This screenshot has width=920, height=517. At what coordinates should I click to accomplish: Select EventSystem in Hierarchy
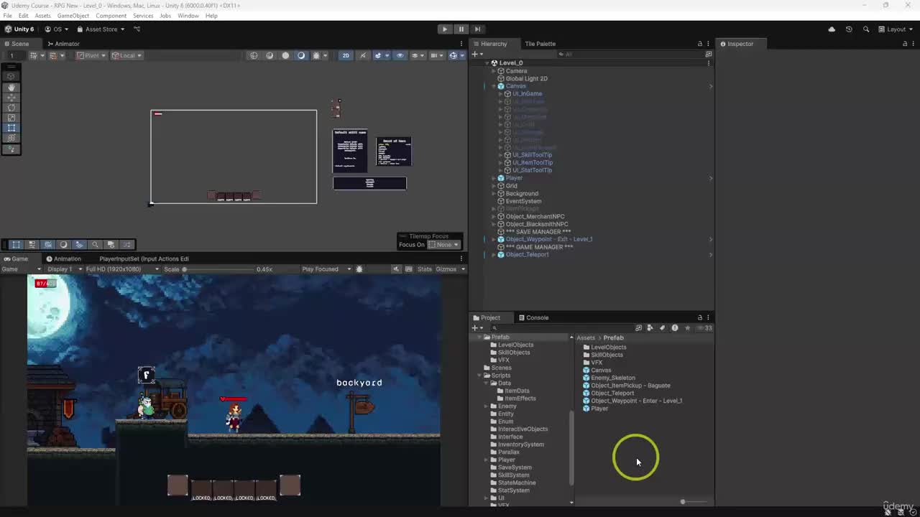pos(523,201)
